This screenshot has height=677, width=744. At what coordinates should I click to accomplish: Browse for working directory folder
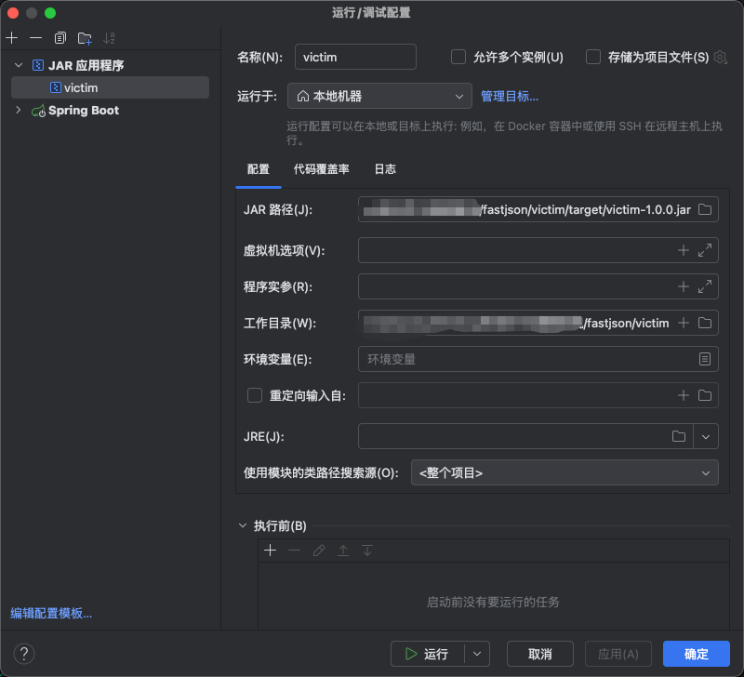[x=705, y=323]
